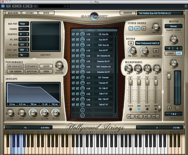This screenshot has width=188, height=155.
Task: Click the Mid microphone Pan knob
Action: point(138,68)
